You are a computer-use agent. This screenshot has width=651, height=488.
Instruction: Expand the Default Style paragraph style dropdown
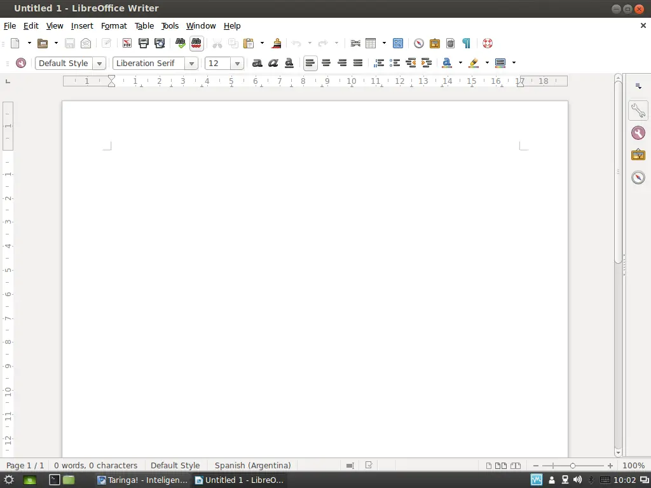pos(99,64)
